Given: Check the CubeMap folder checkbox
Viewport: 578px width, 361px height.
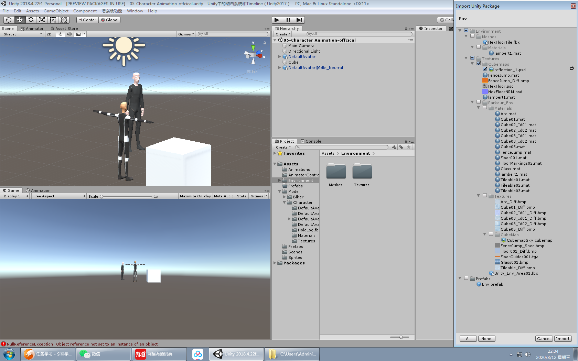Looking at the screenshot, I should [491, 234].
